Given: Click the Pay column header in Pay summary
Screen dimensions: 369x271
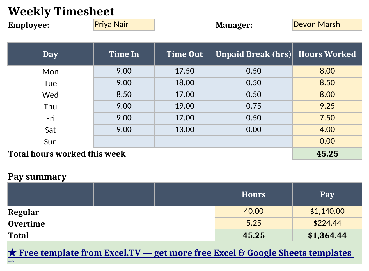Looking at the screenshot, I should [x=327, y=194].
